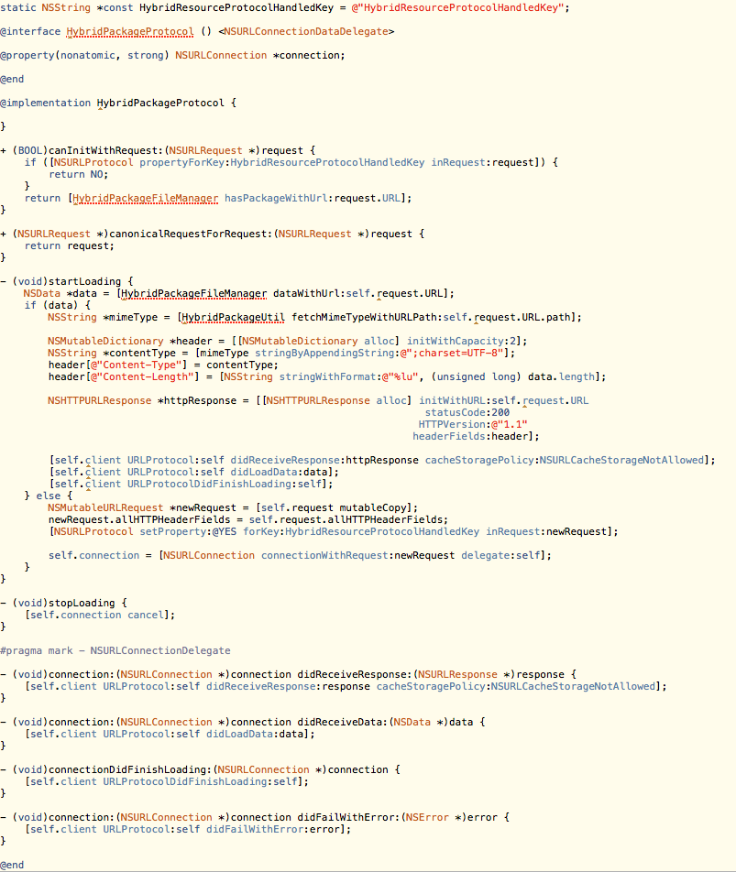Click the 'dataWithUrl' selector

[306, 294]
